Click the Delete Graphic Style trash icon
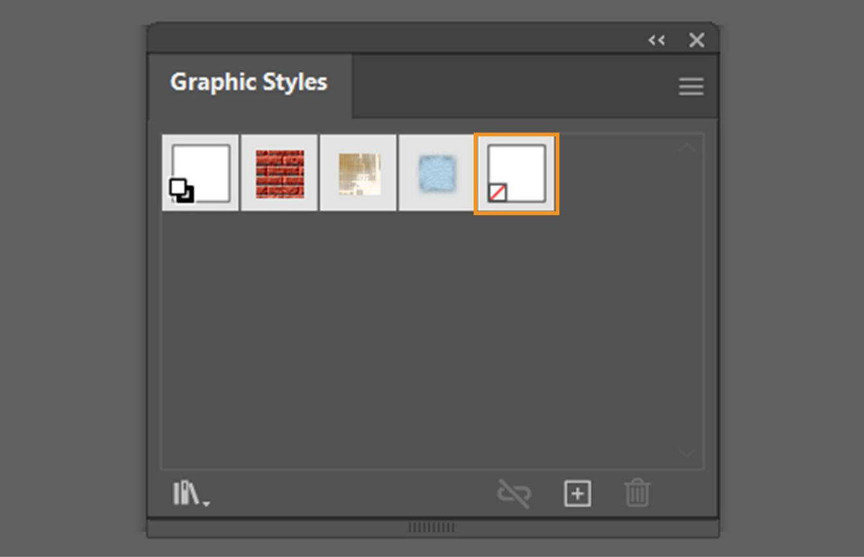The width and height of the screenshot is (864, 557). coord(637,494)
